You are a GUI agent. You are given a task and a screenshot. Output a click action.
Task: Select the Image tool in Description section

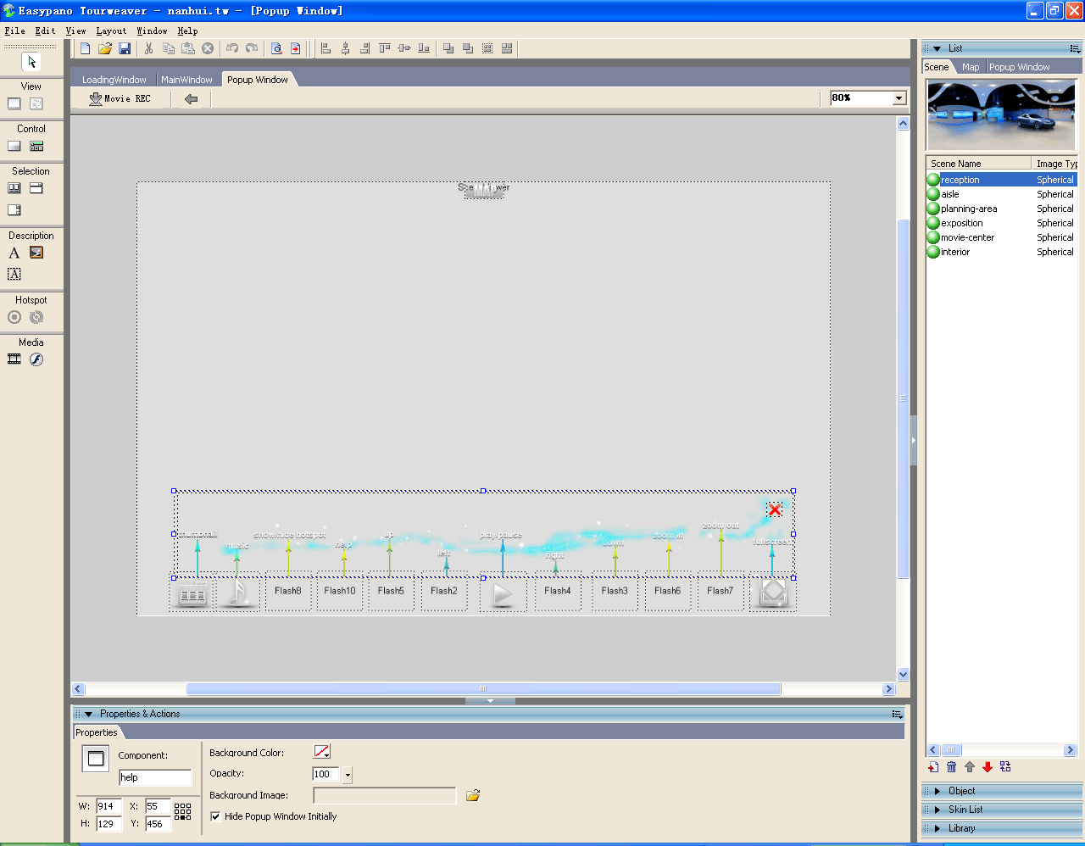coord(35,252)
